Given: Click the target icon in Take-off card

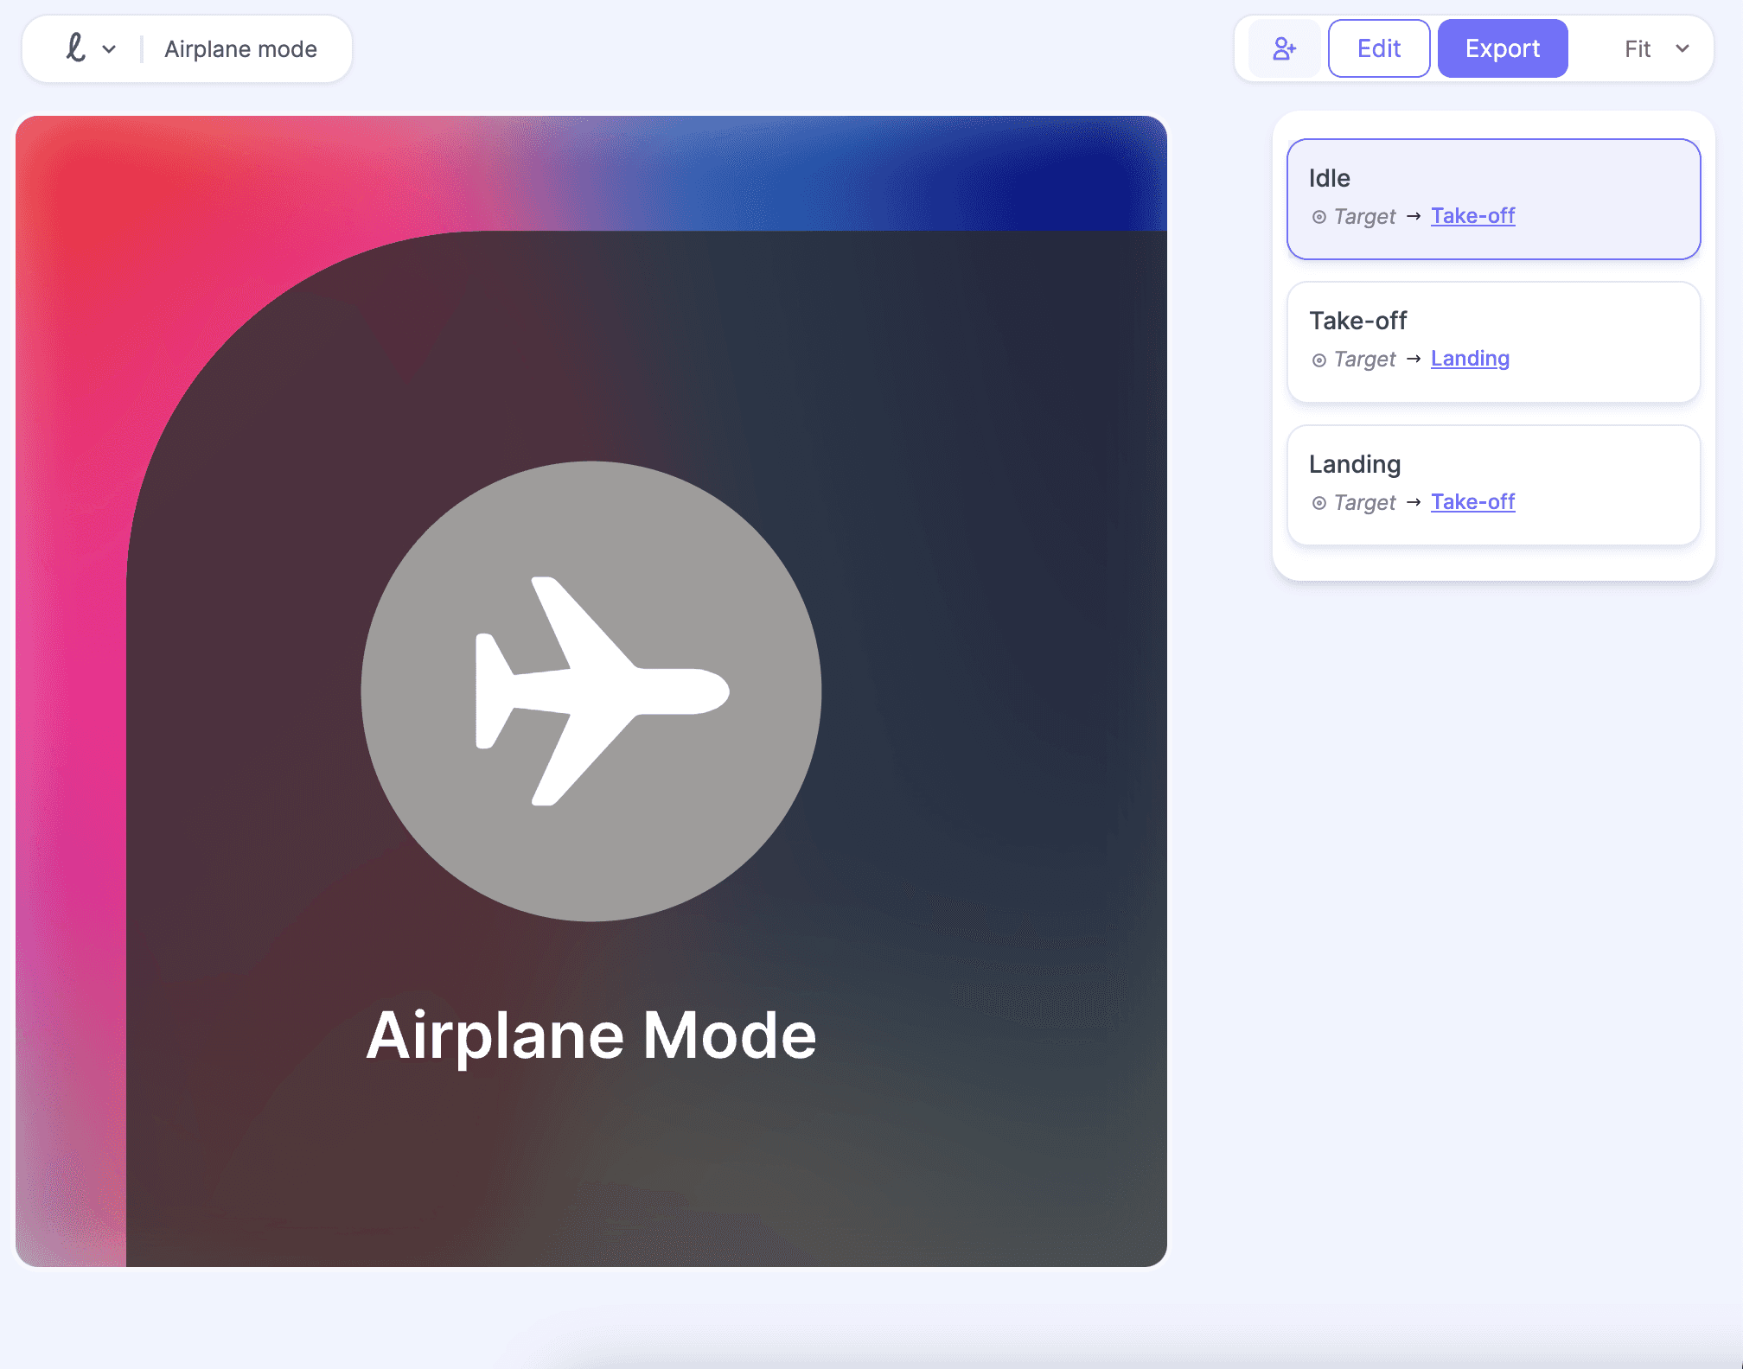Looking at the screenshot, I should (1319, 360).
